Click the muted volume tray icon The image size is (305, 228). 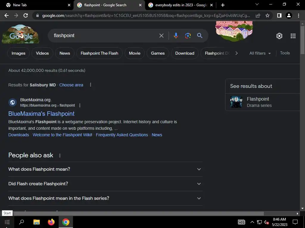266,222
